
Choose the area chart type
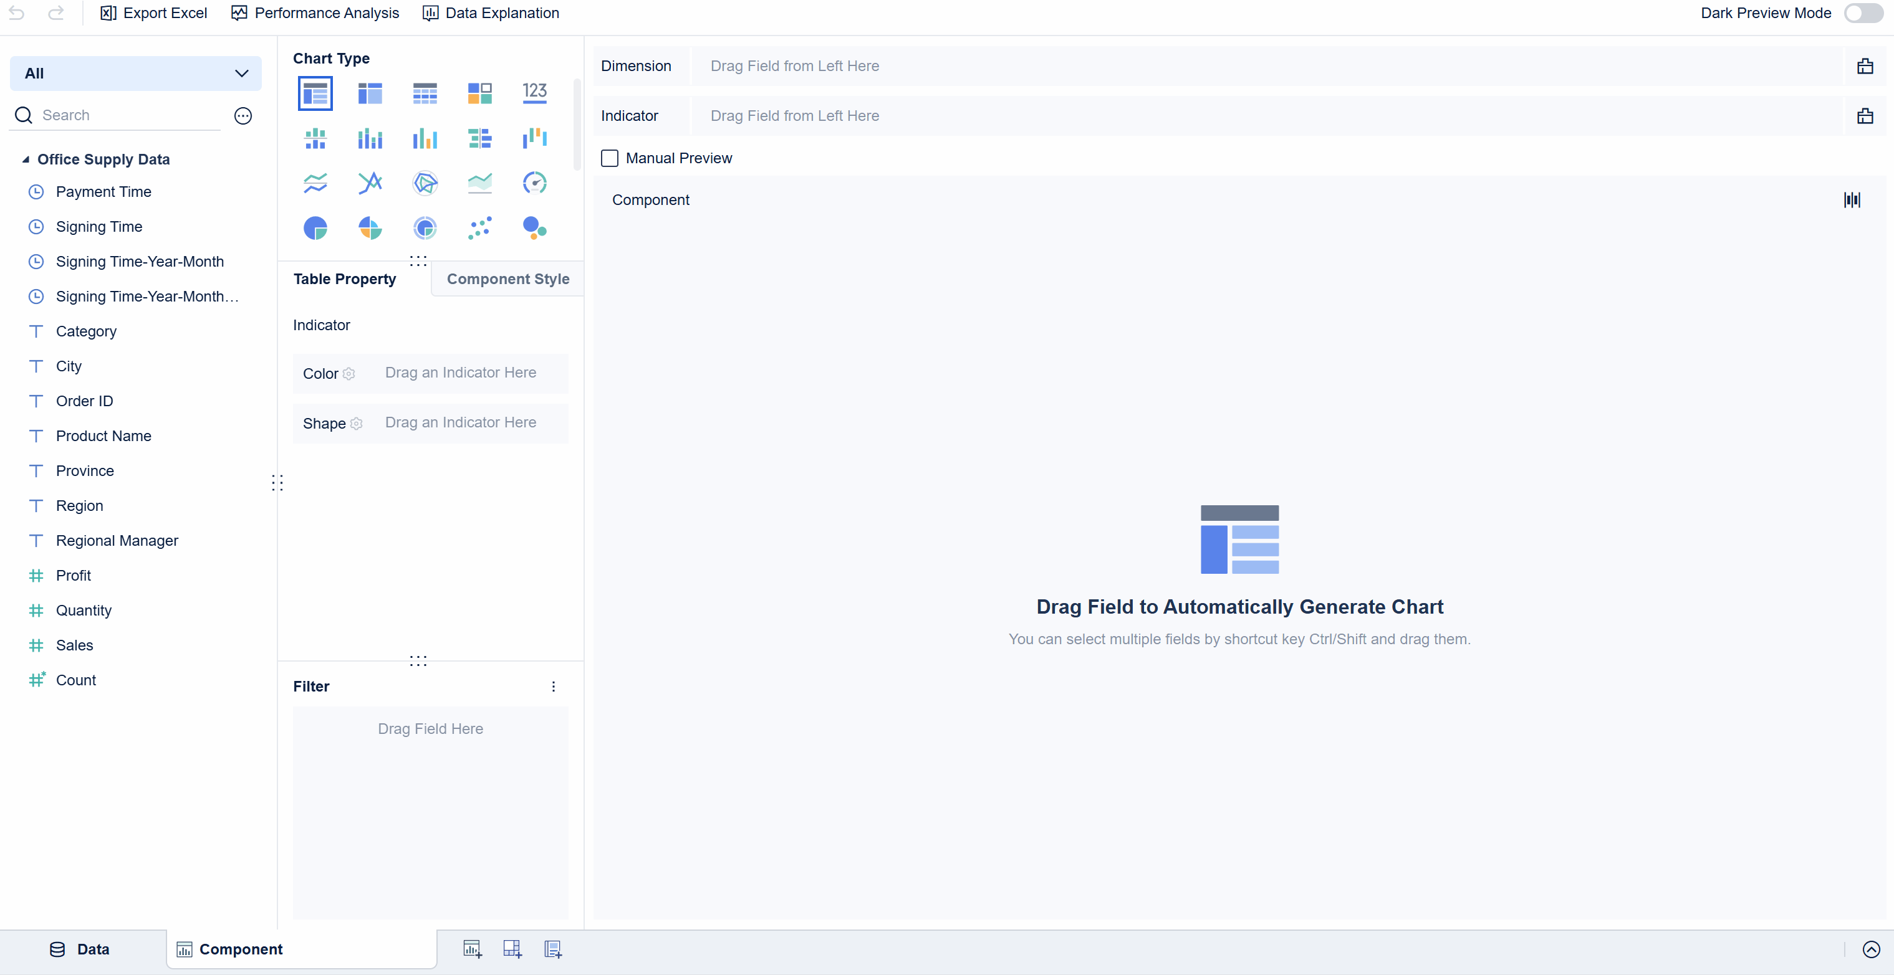(479, 183)
